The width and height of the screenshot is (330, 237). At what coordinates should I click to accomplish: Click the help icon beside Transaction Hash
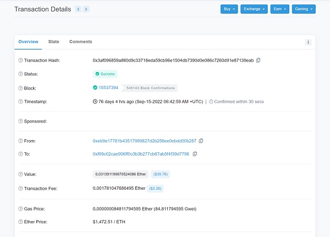click(x=21, y=60)
